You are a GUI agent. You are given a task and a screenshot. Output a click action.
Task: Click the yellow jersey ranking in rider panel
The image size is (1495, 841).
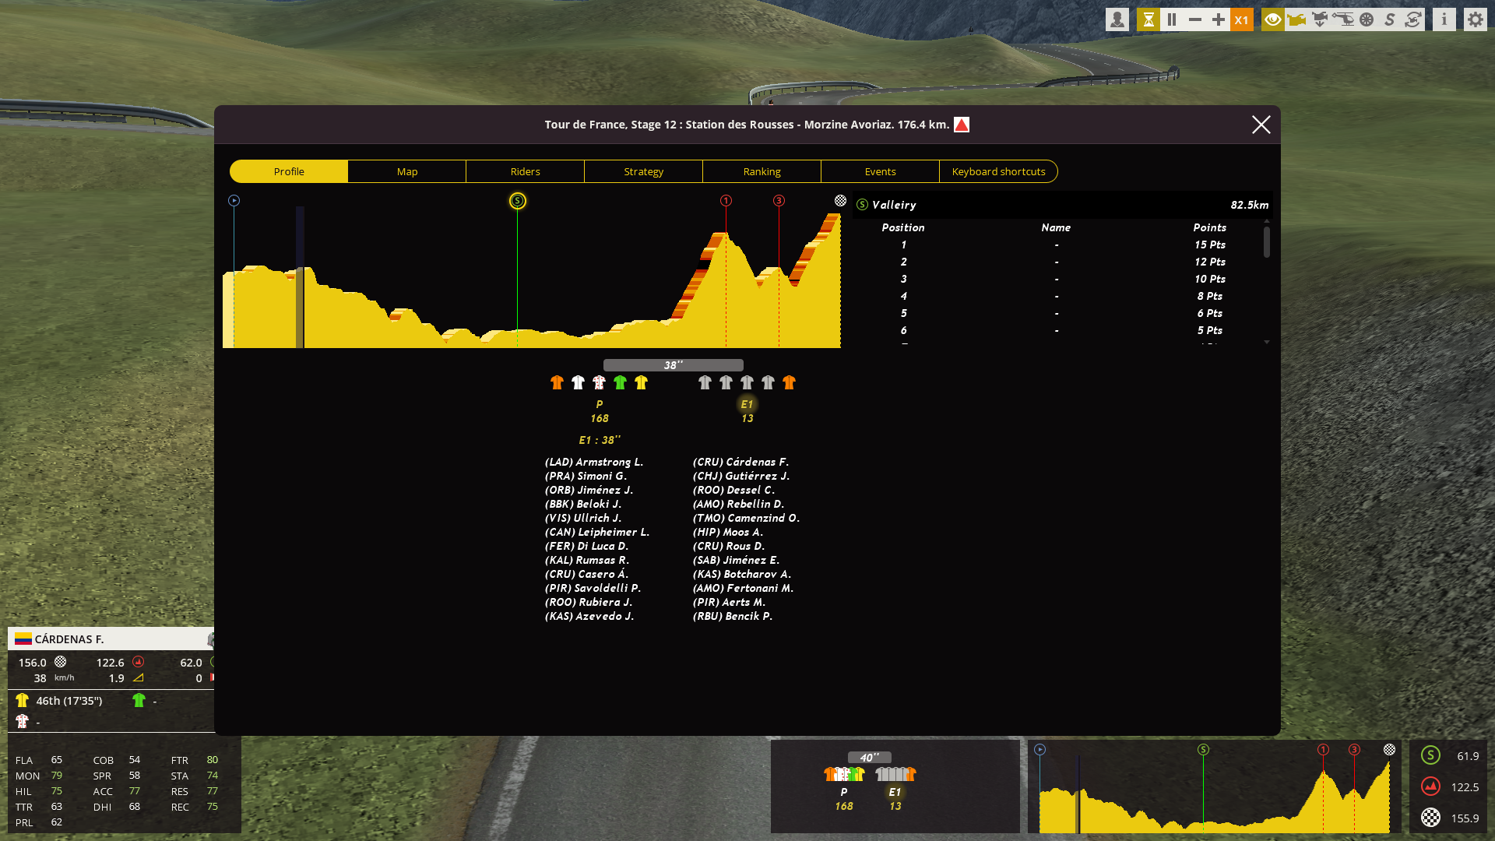pyautogui.click(x=22, y=700)
